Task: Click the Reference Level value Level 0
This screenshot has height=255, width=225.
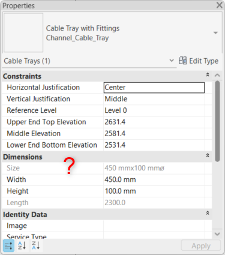Action: click(116, 110)
